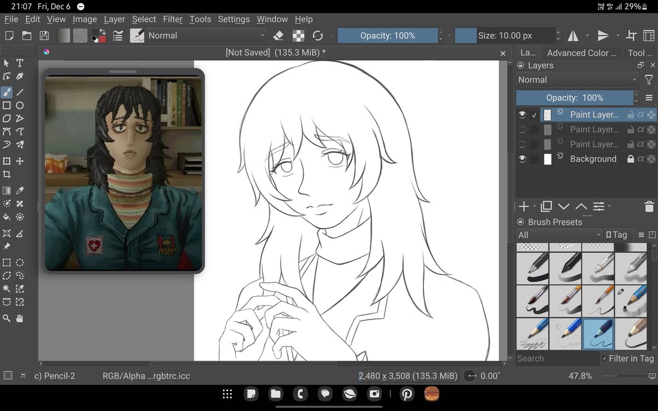This screenshot has width=658, height=411.
Task: Click the Wrap Around mode icon
Action: point(632,36)
